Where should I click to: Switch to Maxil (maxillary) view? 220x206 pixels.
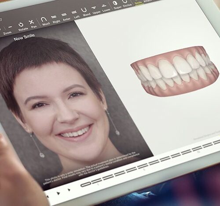coord(45,21)
